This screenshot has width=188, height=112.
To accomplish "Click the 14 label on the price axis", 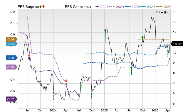I will coord(175,12).
